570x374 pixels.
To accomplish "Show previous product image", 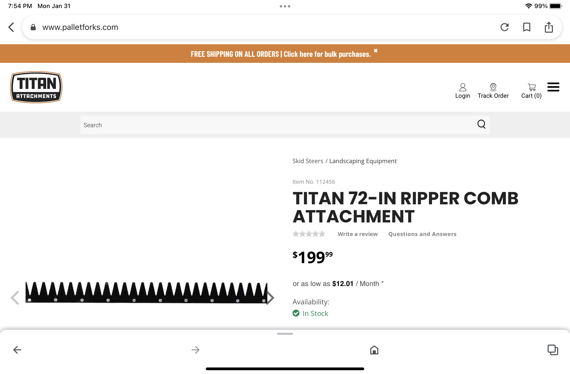I will pyautogui.click(x=15, y=298).
